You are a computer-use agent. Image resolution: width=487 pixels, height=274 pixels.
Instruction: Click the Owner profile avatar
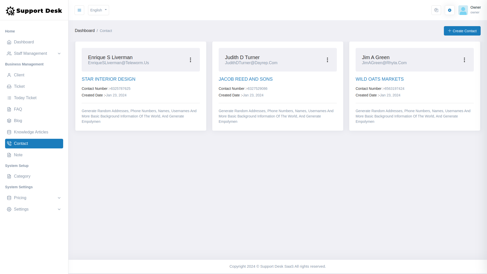click(x=463, y=10)
